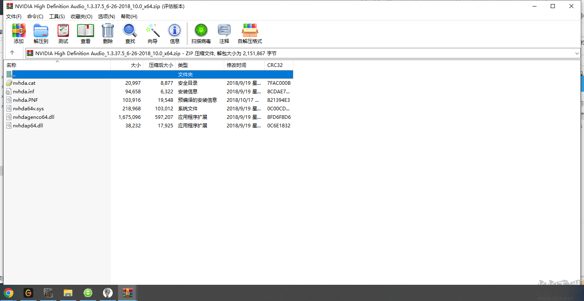Open Chrome from the taskbar
The width and height of the screenshot is (584, 301).
(9, 292)
